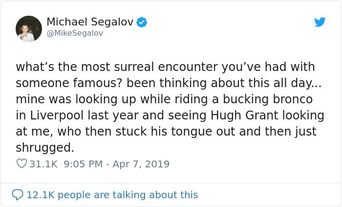The height and width of the screenshot is (207, 342).
Task: Click the 31.1K likes count
Action: 43,164
